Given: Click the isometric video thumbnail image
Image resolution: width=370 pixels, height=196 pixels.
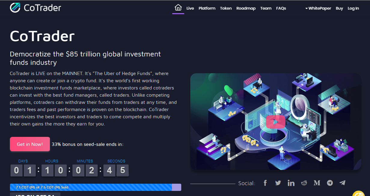Looking at the screenshot, I should point(276,122).
